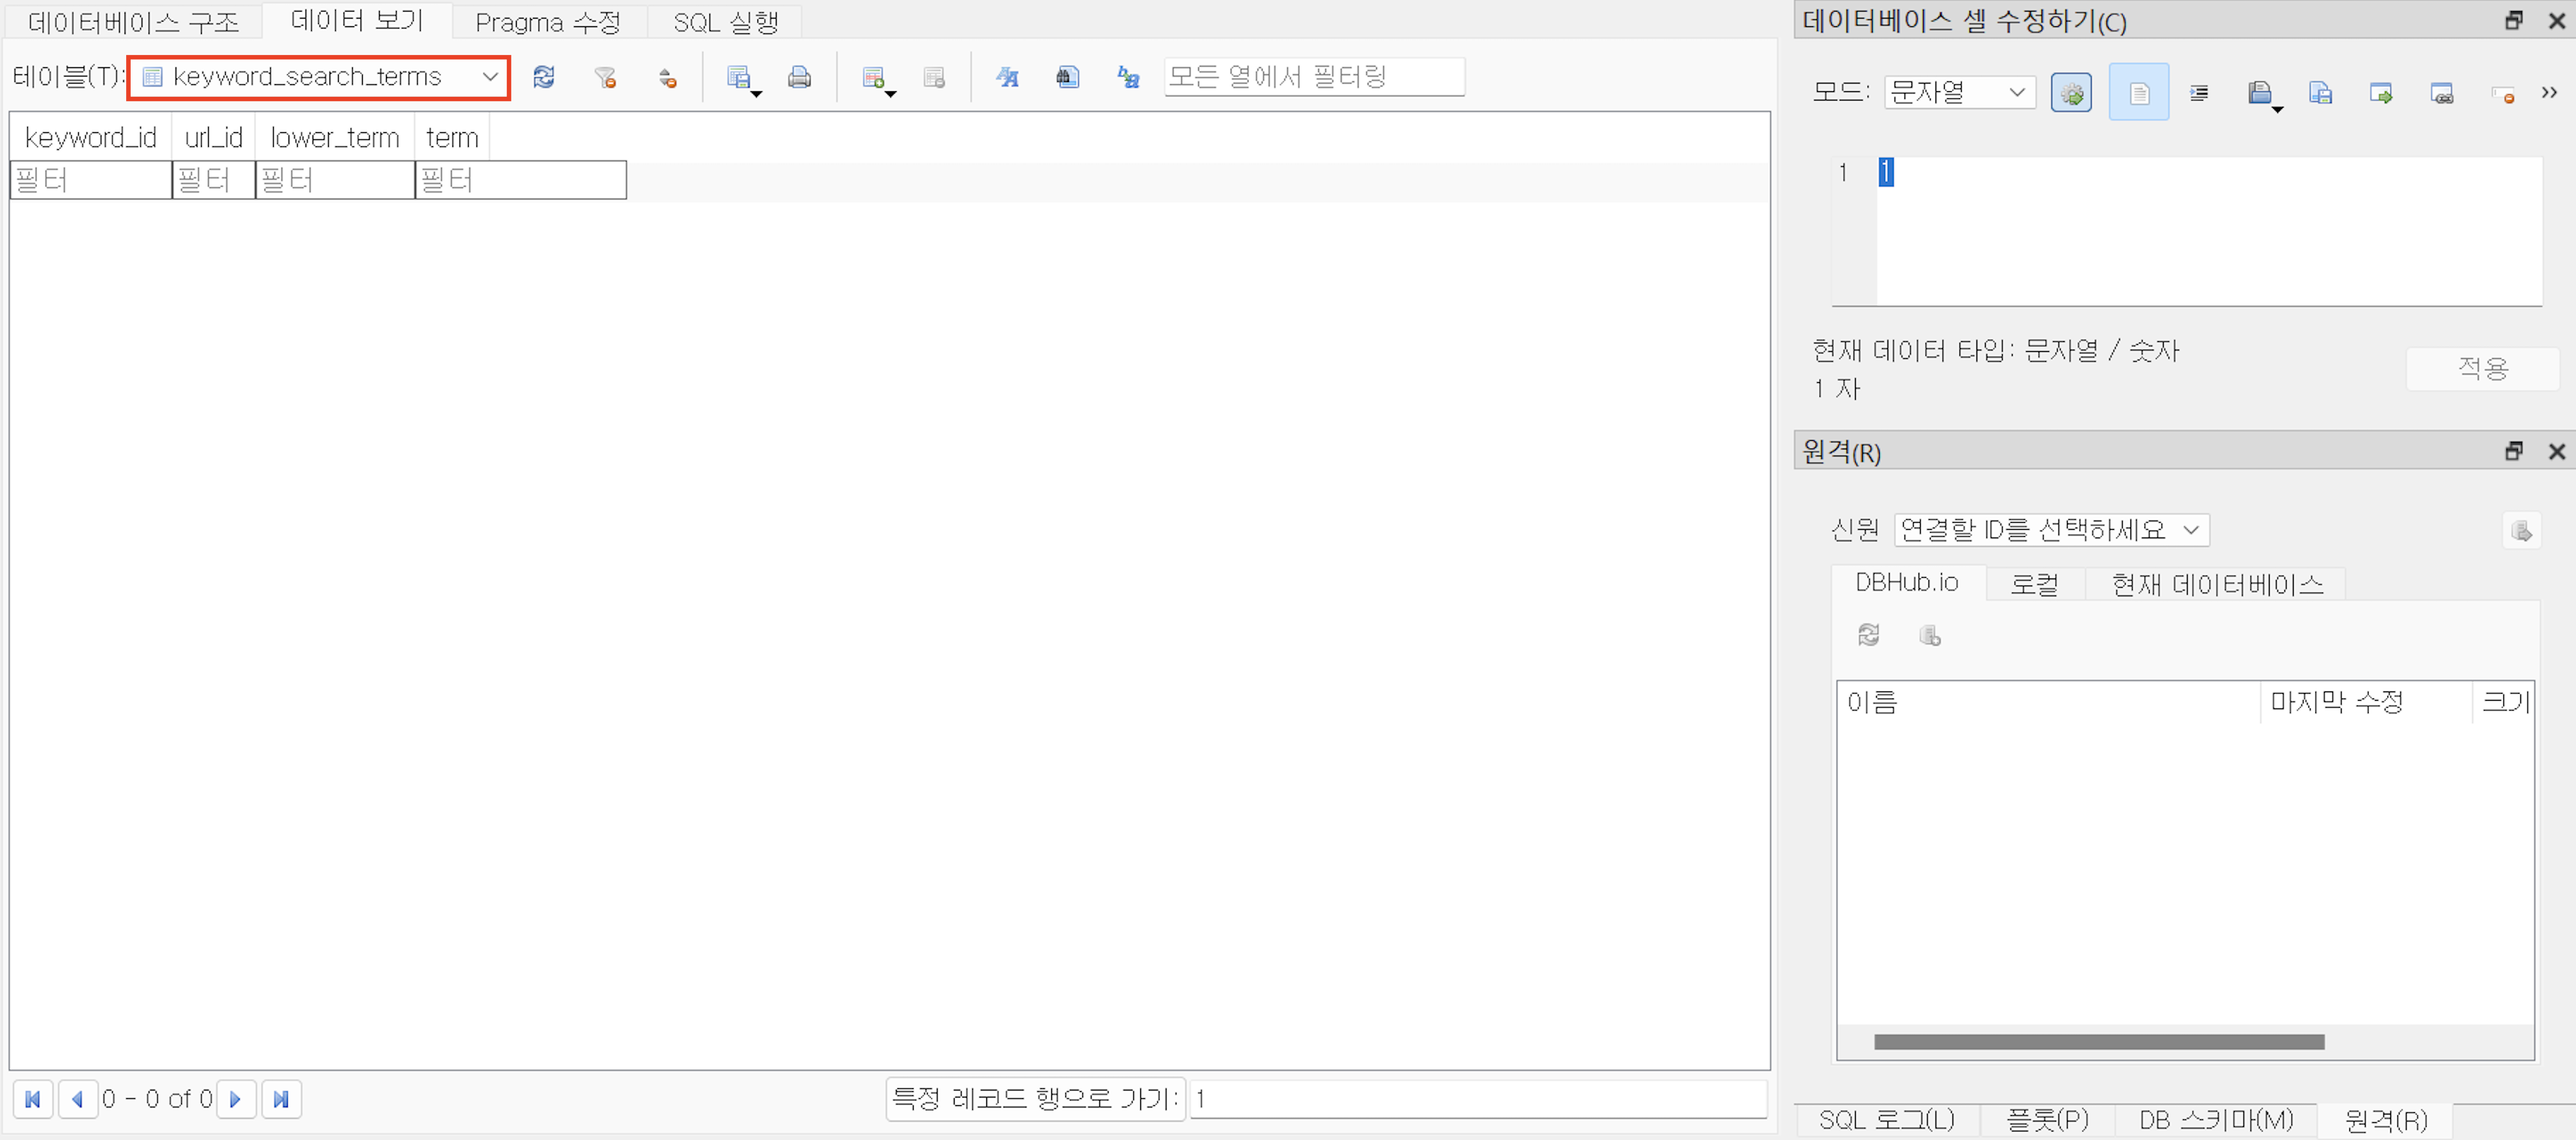Click the print table icon
2576x1140 pixels.
[799, 77]
